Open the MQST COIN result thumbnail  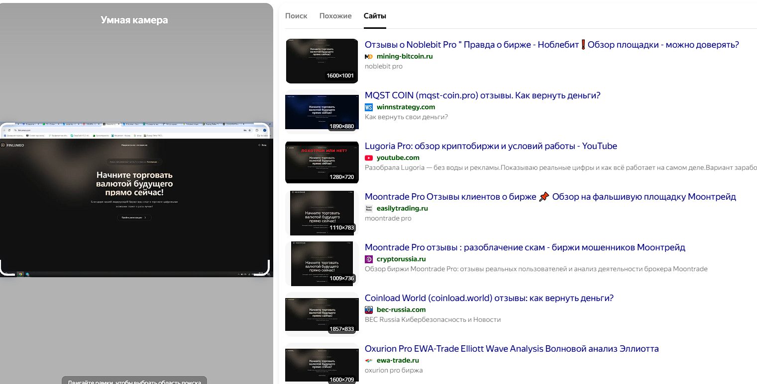[322, 112]
